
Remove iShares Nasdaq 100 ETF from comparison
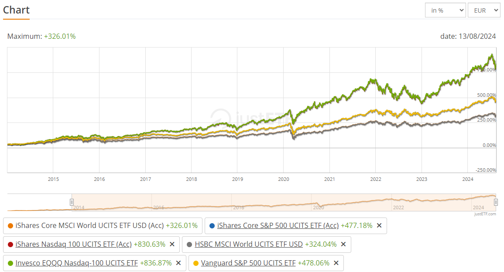tap(172, 244)
